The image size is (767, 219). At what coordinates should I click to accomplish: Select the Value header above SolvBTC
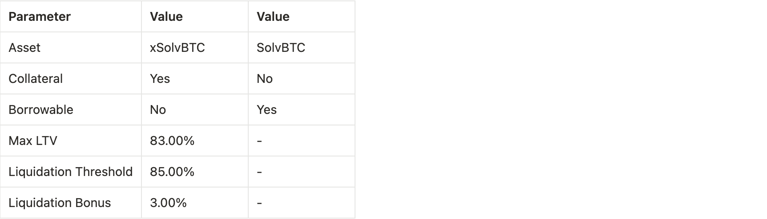273,17
